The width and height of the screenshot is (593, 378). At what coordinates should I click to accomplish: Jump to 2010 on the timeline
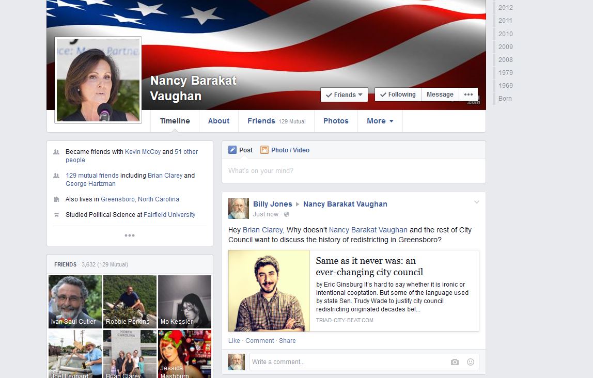505,34
